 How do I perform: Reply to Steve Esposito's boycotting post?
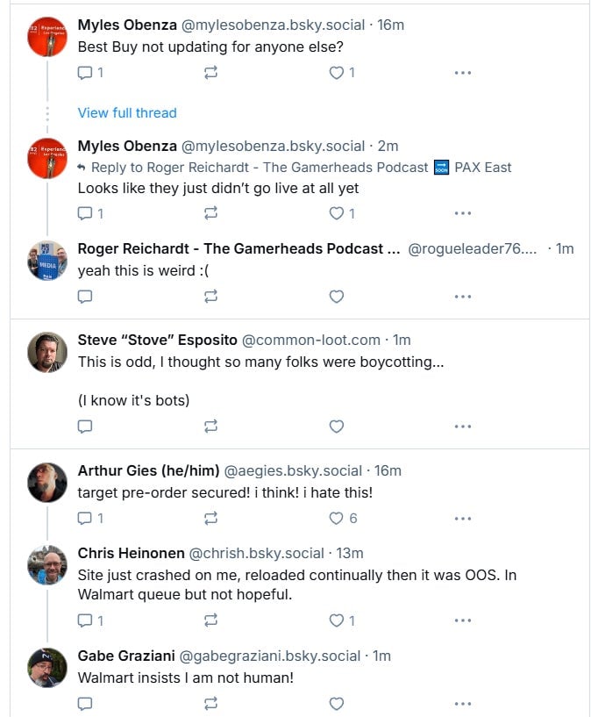(85, 427)
